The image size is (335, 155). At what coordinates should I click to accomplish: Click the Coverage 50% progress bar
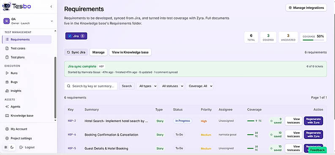click(x=313, y=40)
